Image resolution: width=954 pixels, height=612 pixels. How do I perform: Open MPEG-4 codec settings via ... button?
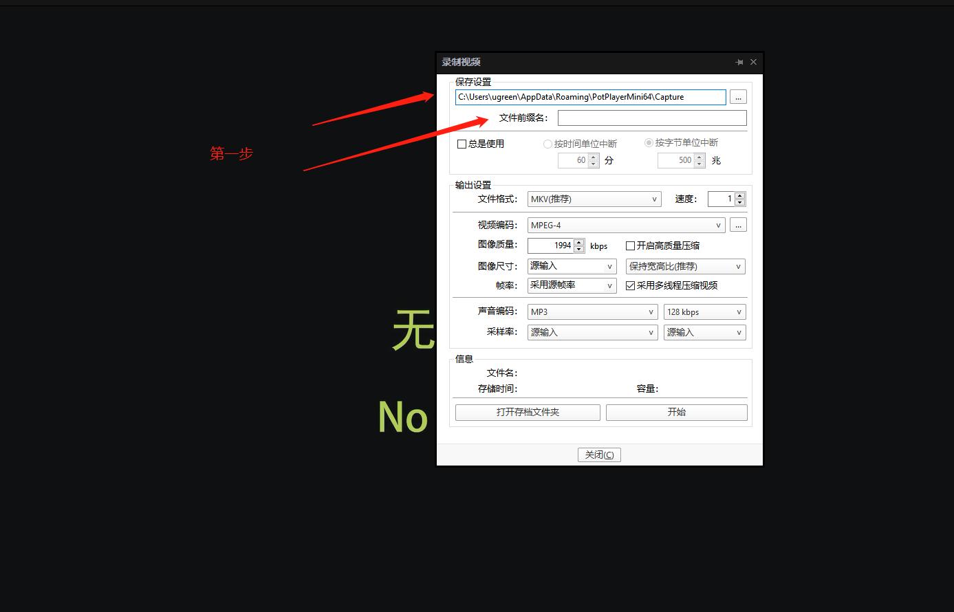[x=737, y=224]
